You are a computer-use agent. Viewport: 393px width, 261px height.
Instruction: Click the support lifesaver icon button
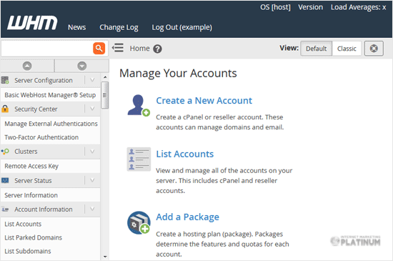374,49
